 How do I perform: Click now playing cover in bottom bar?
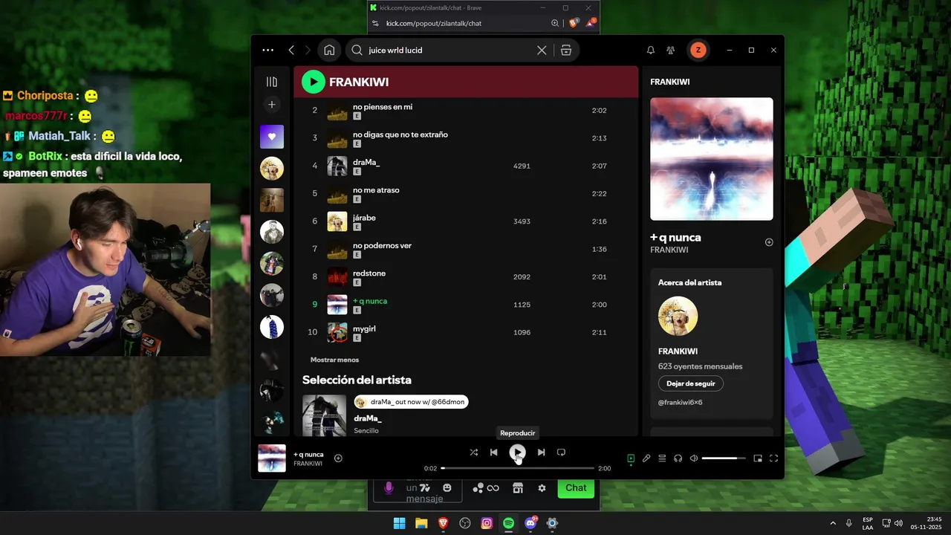(272, 458)
